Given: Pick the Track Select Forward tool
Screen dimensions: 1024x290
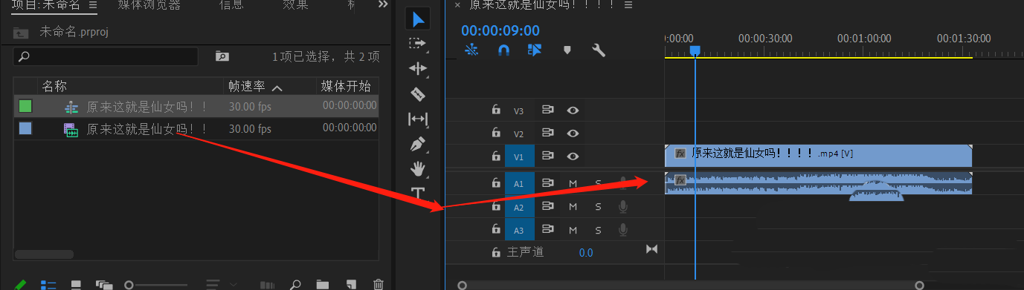Looking at the screenshot, I should 418,43.
